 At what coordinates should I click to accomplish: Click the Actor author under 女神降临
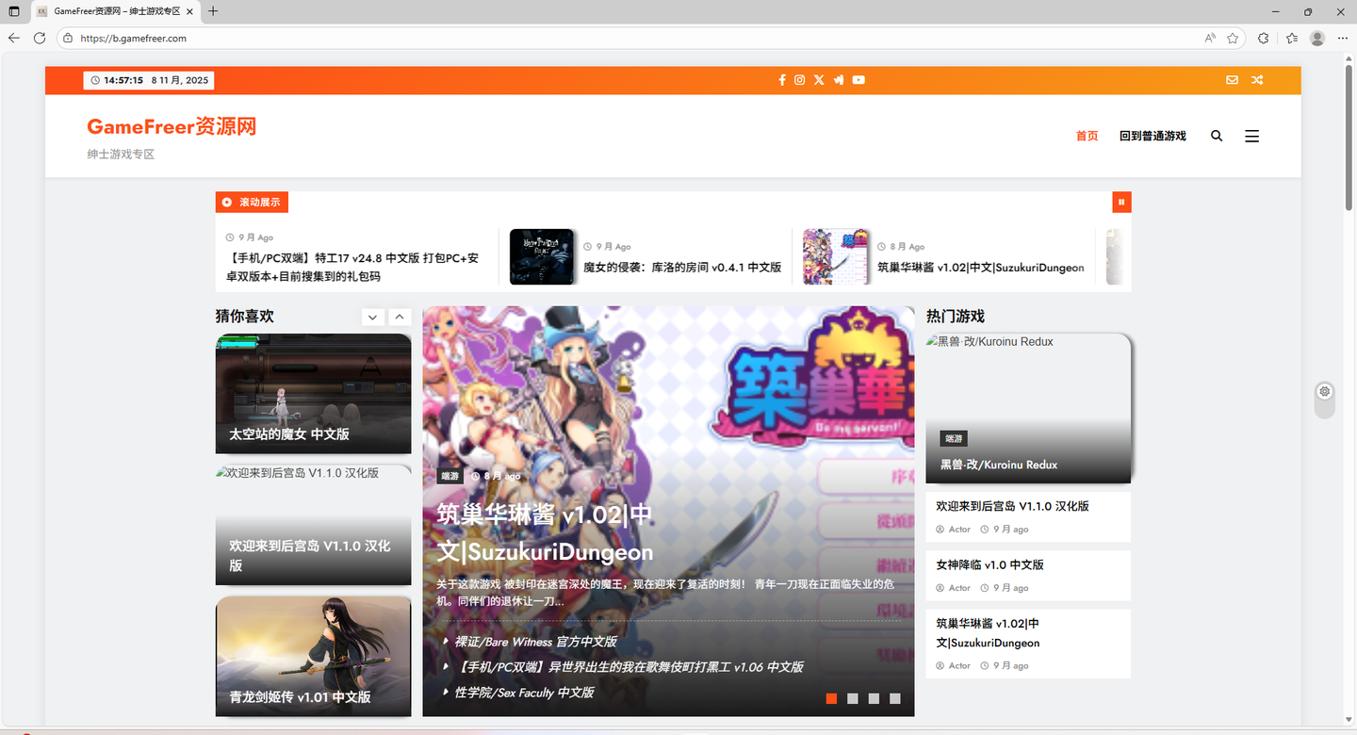click(x=959, y=588)
